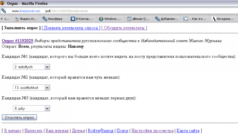
Task: Open Обсудить результаты link
Action: [124, 28]
